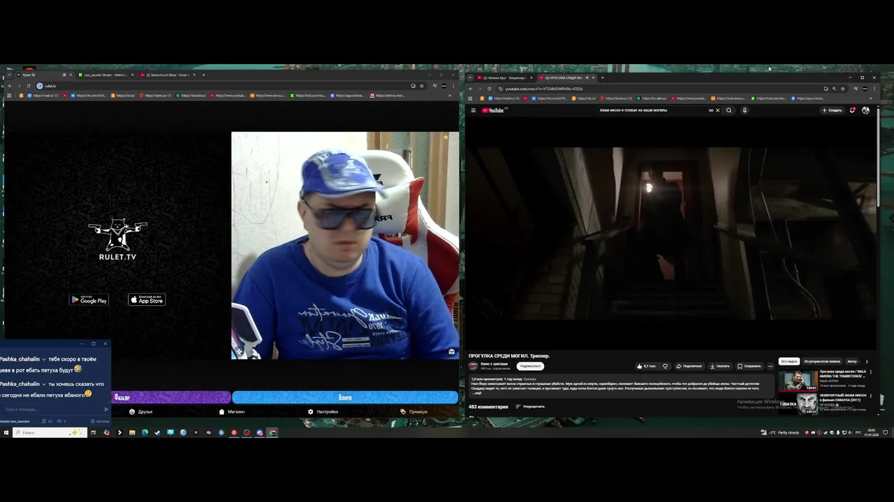894x502 pixels.
Task: Expand next filter chips arrow
Action: coord(867,361)
